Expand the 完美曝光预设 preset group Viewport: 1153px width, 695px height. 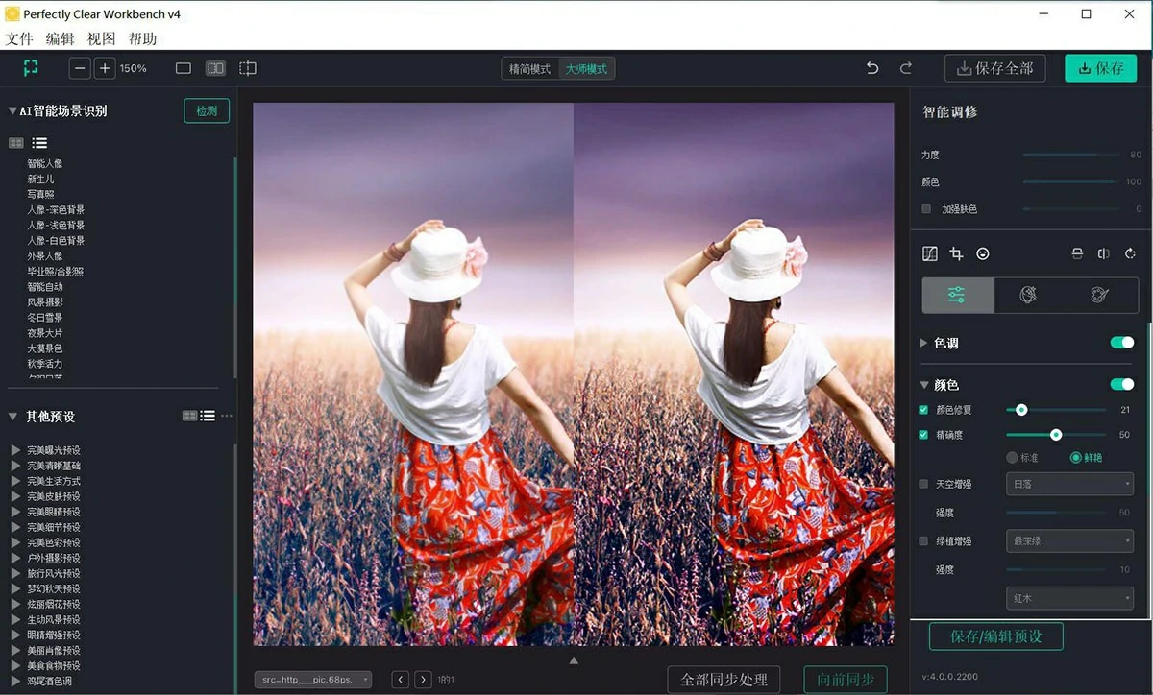point(15,450)
